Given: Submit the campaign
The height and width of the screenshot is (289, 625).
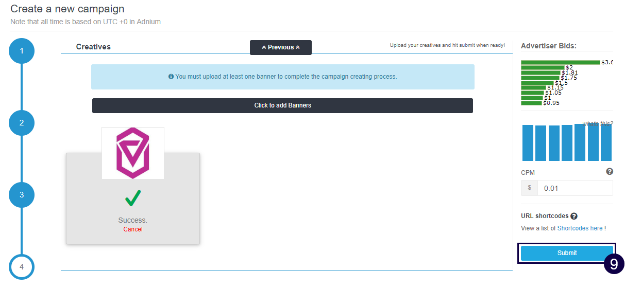Looking at the screenshot, I should (567, 253).
